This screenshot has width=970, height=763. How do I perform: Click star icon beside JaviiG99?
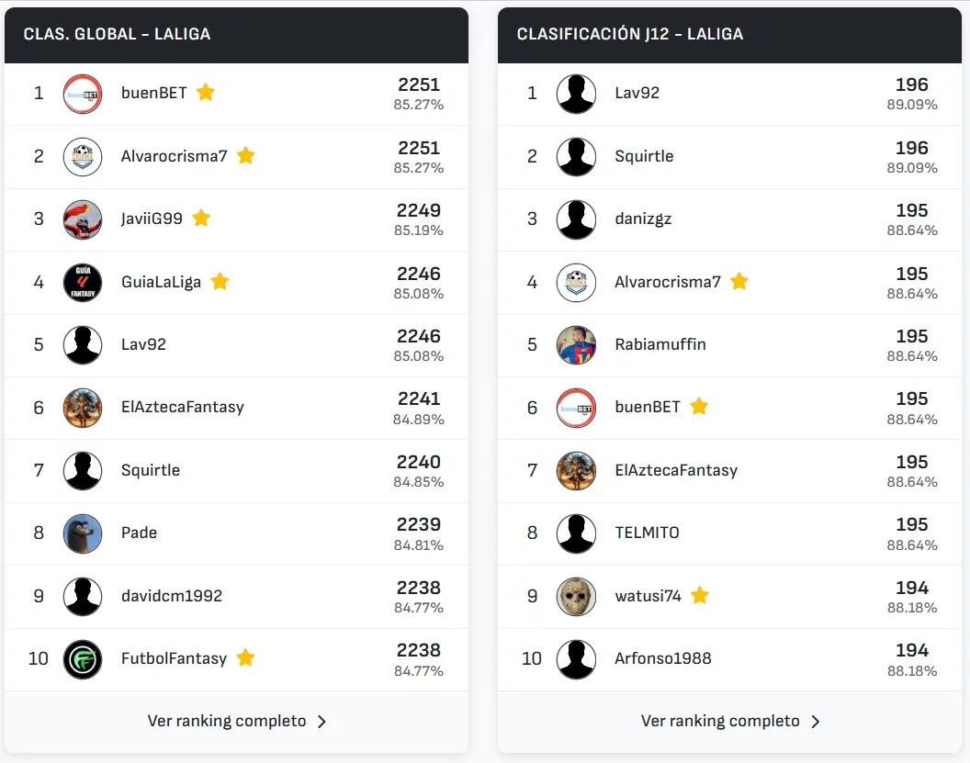coord(201,218)
